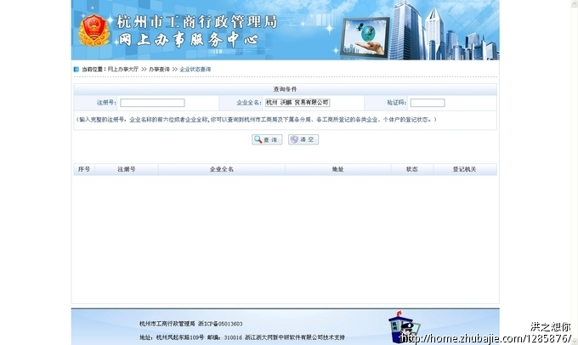This screenshot has height=345, width=578.
Task: Open the 网上办事大厅 breadcrumb link
Action: tap(123, 70)
